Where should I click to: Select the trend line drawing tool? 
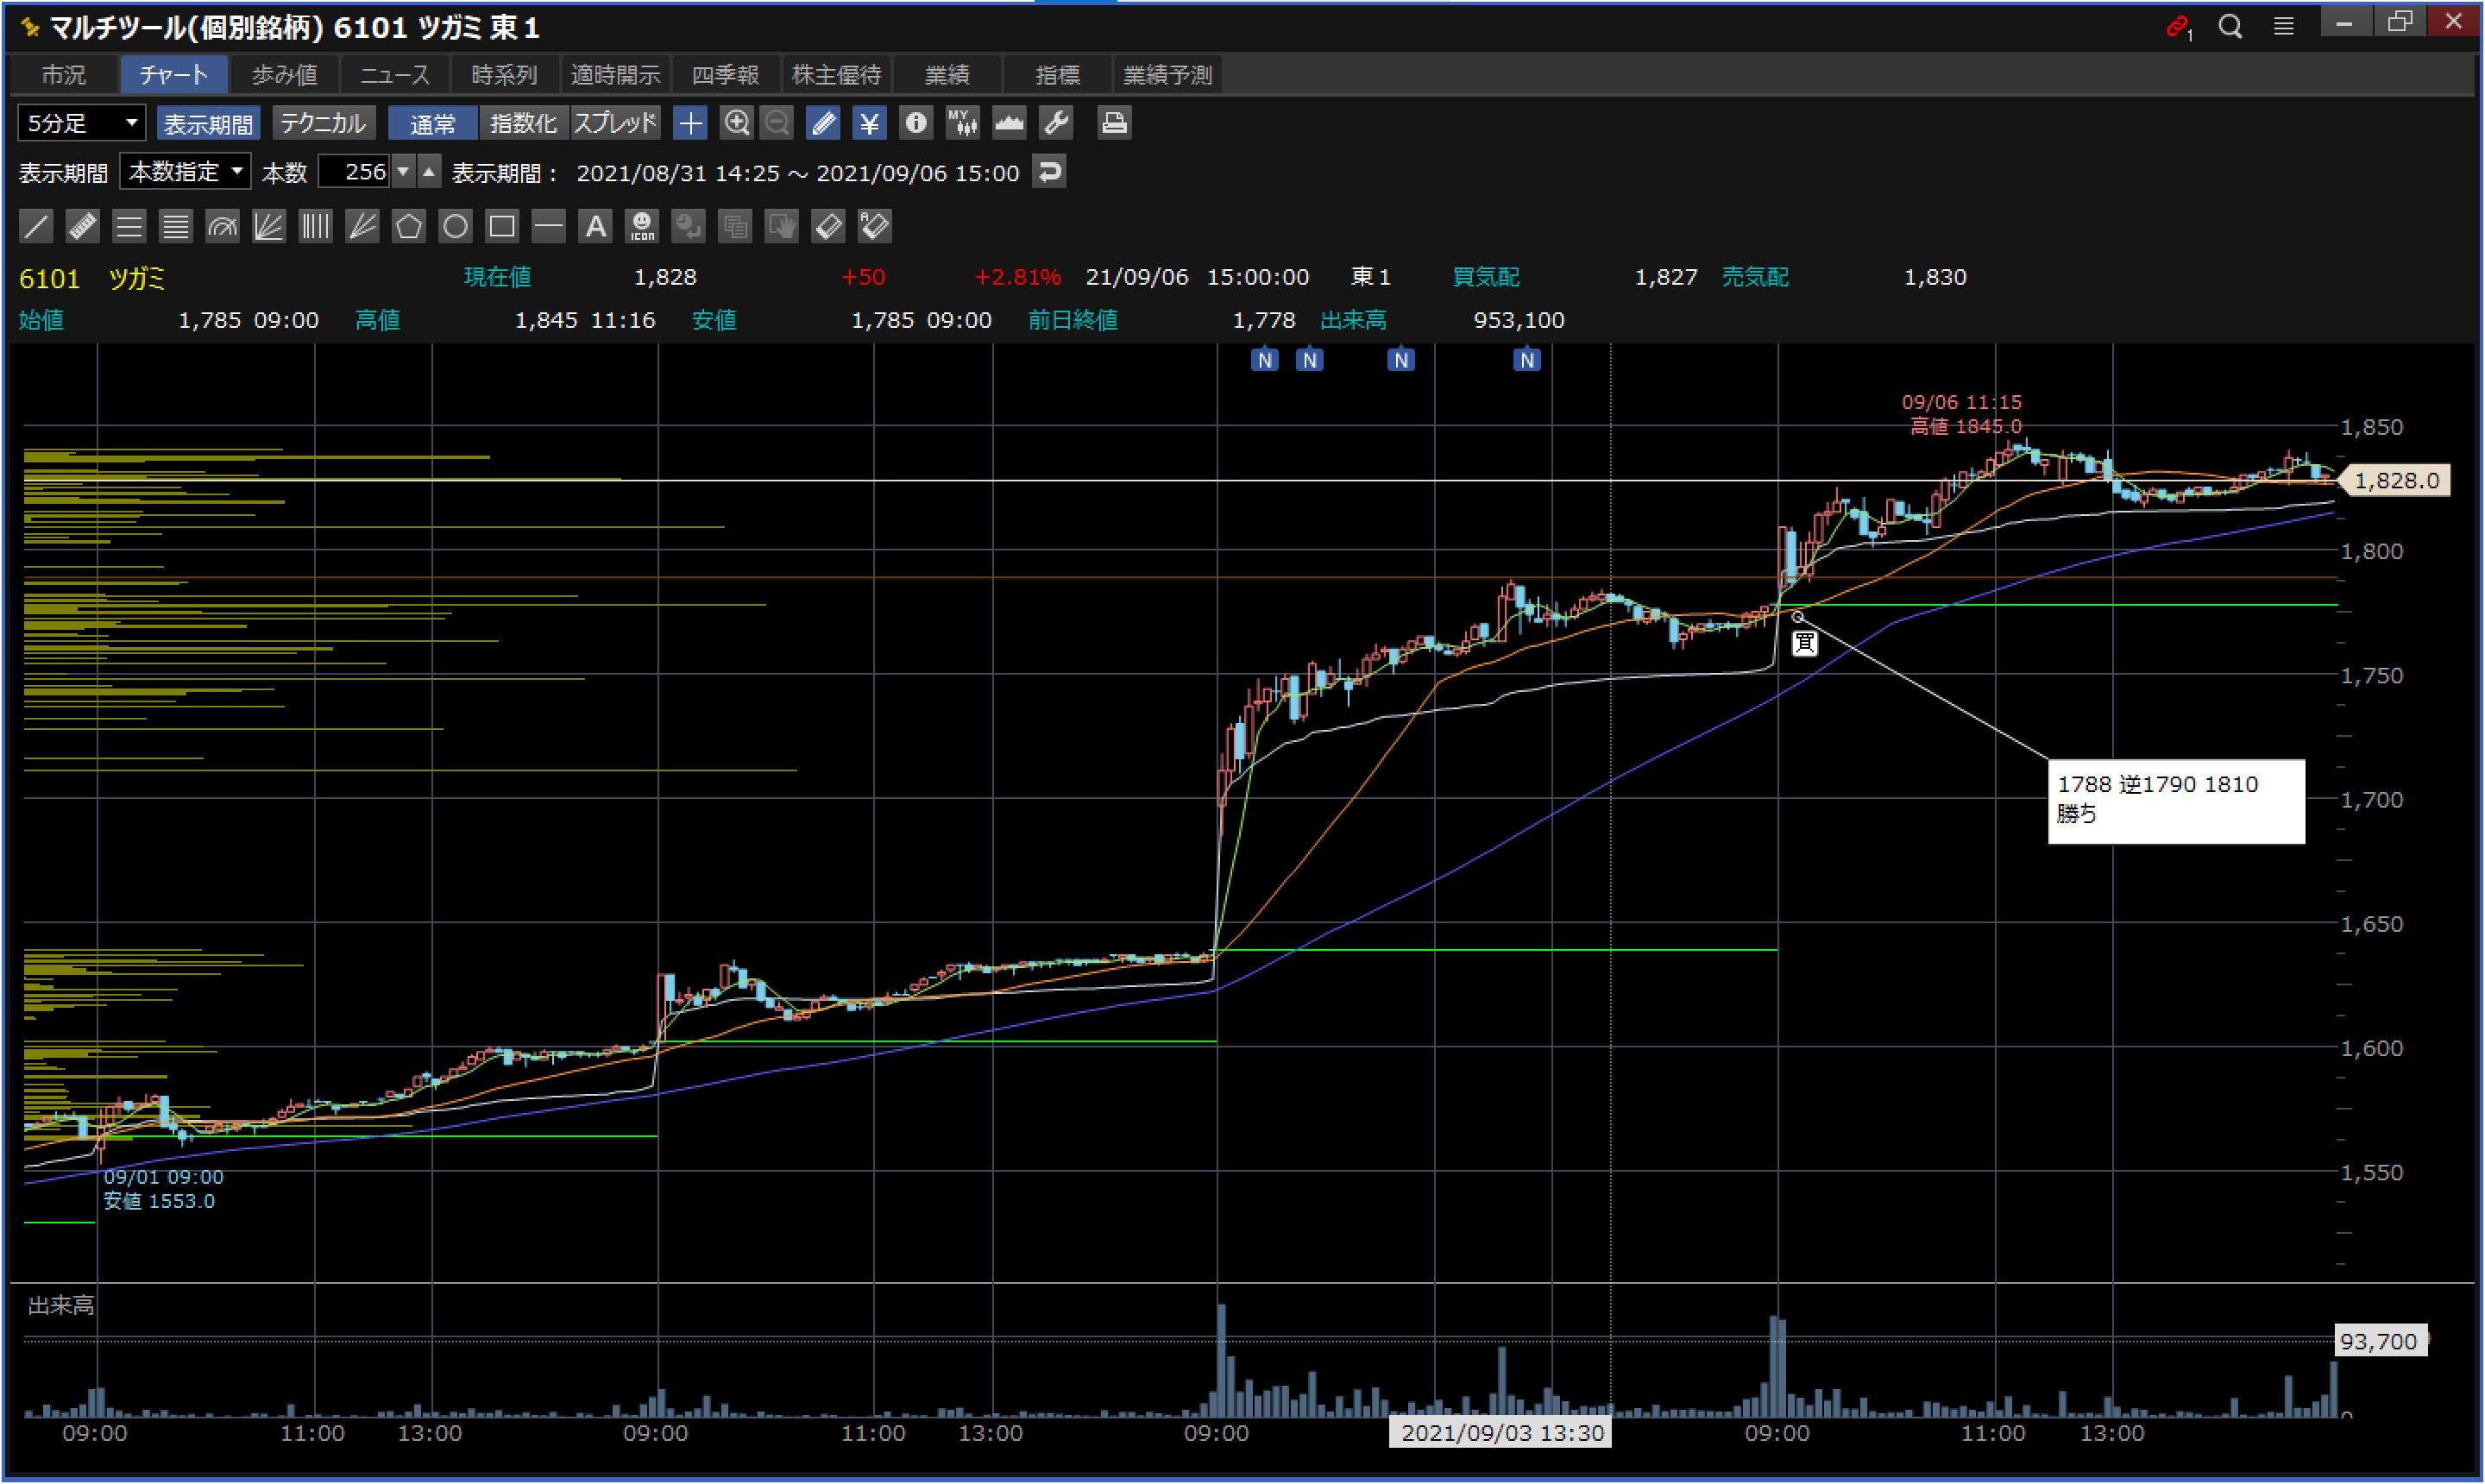click(x=36, y=226)
